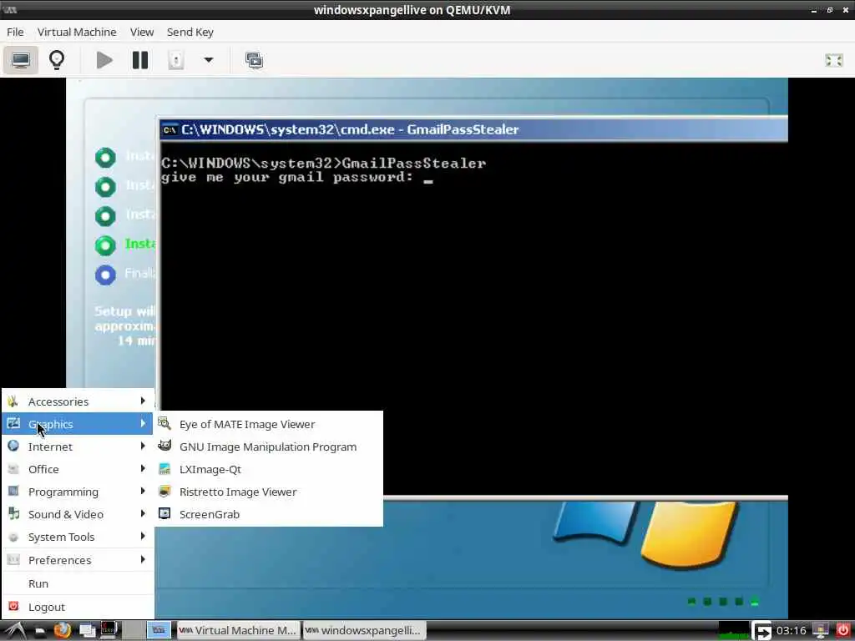Open the network monitor tray icon
Screen dimensions: 855x641
point(821,631)
